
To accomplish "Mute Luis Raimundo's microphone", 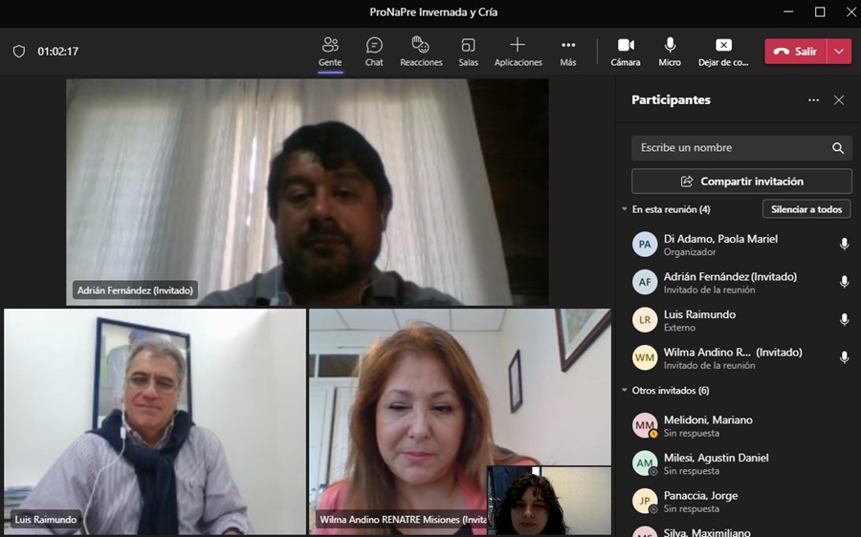I will [844, 320].
